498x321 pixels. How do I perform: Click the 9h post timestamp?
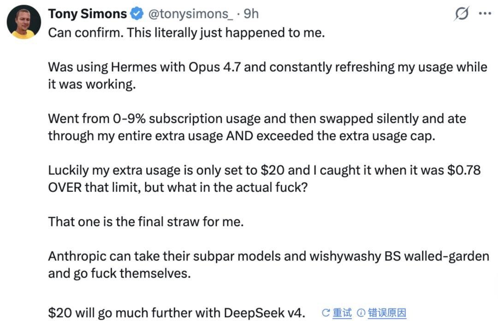tap(251, 14)
